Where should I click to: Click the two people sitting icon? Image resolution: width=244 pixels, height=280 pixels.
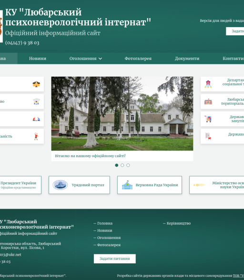click(36, 119)
